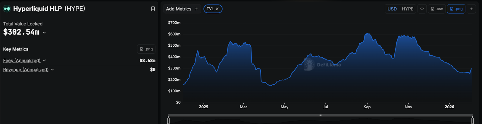Click the (HYPE) ticker label
Screen dimensions: 482x124
(75, 9)
